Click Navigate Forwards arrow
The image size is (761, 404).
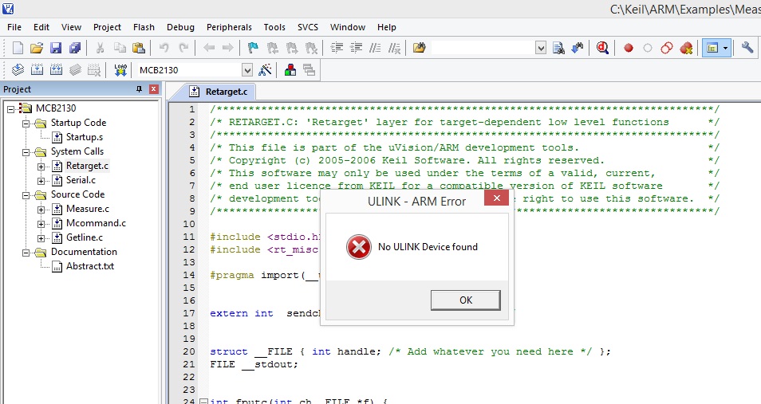(x=227, y=48)
